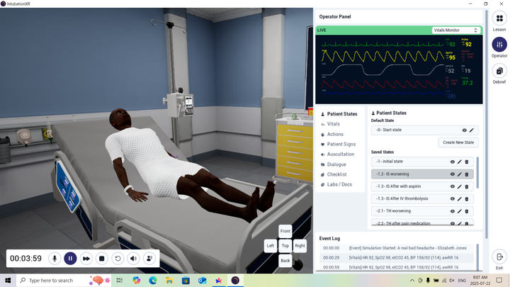Viewport: 510px width, 287px height.
Task: Fast forward the simulation
Action: coord(86,259)
